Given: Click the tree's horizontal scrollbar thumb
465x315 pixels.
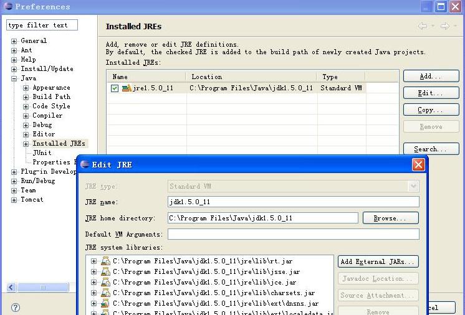Looking at the screenshot, I should tap(43, 287).
